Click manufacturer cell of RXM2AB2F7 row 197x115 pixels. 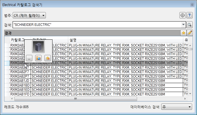coord(49,72)
